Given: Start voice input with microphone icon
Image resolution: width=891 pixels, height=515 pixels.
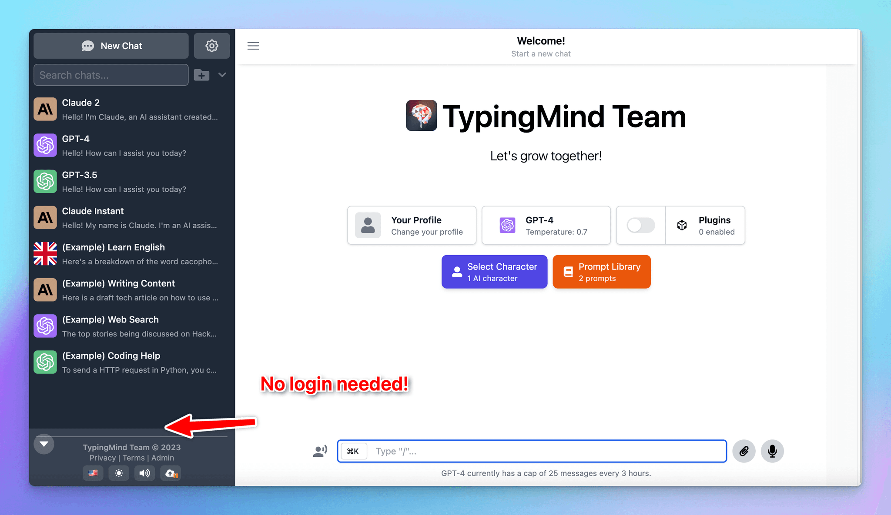Looking at the screenshot, I should coord(772,451).
